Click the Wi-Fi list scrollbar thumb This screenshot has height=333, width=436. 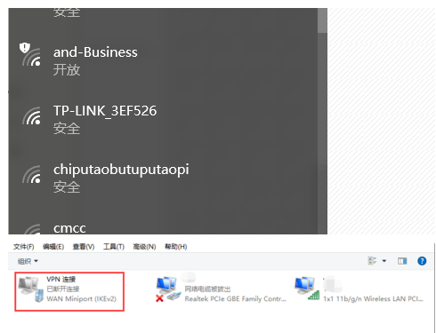tap(322, 20)
